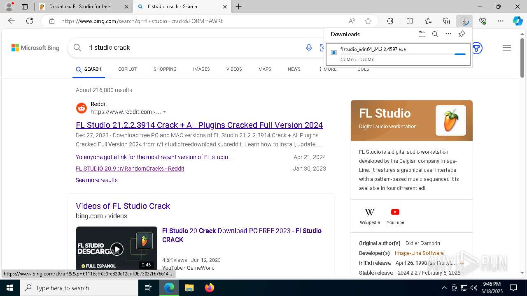Click Windows taskbar search box
The image size is (527, 296).
tap(79, 288)
